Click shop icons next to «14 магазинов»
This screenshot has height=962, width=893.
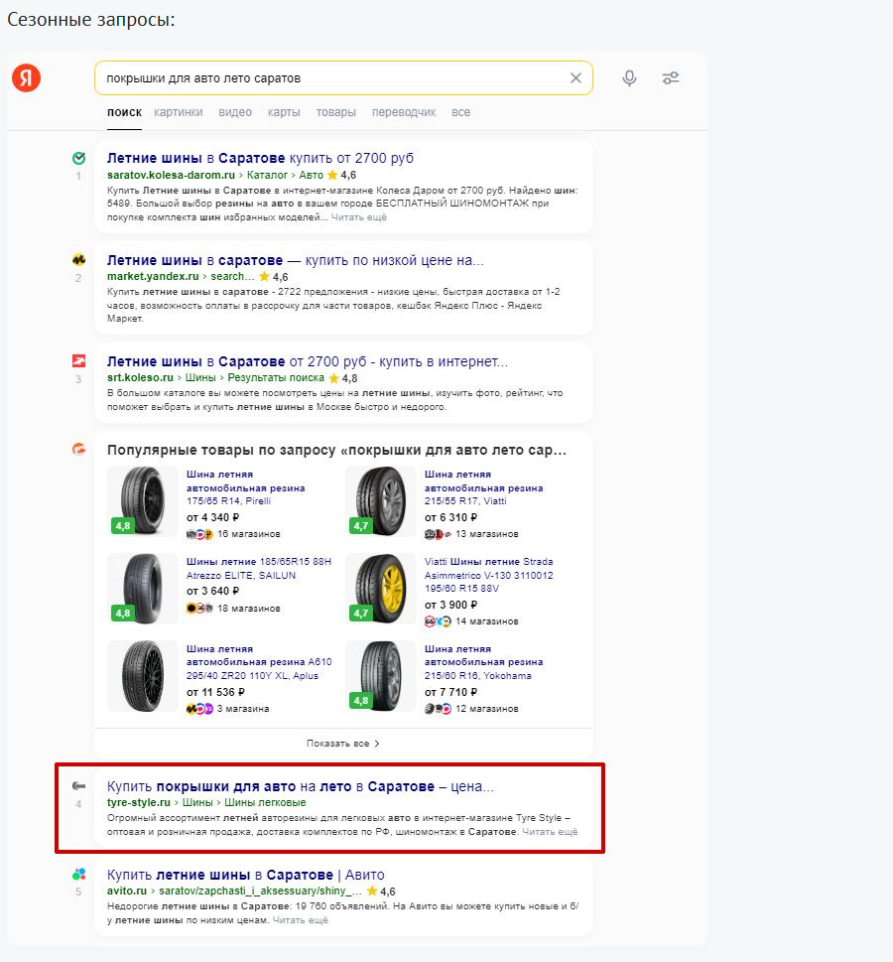[438, 621]
